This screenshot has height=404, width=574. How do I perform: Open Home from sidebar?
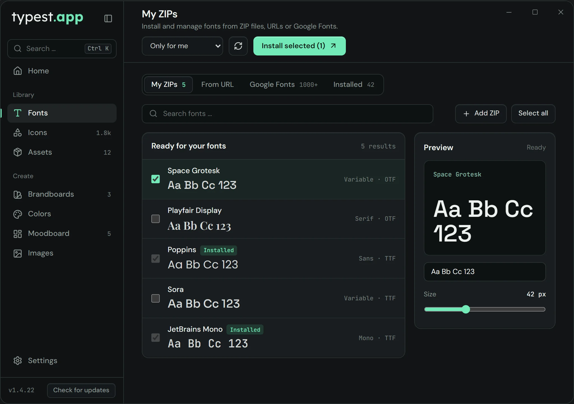(62, 71)
